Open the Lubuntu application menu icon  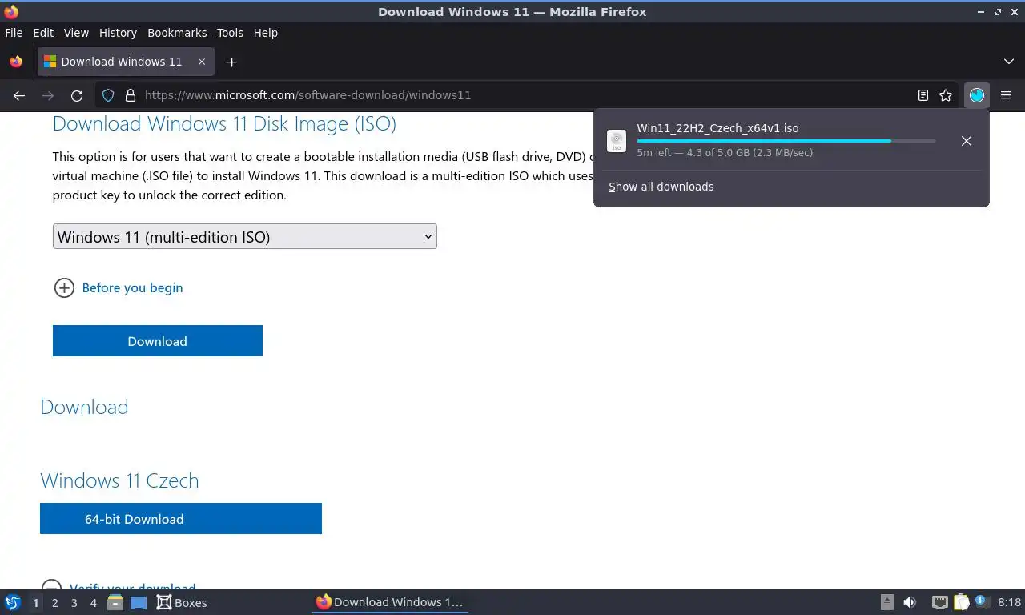point(12,602)
